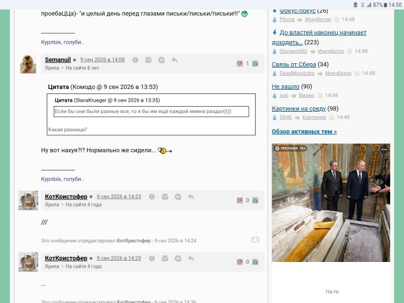Open user sgri profile link

click(x=284, y=95)
